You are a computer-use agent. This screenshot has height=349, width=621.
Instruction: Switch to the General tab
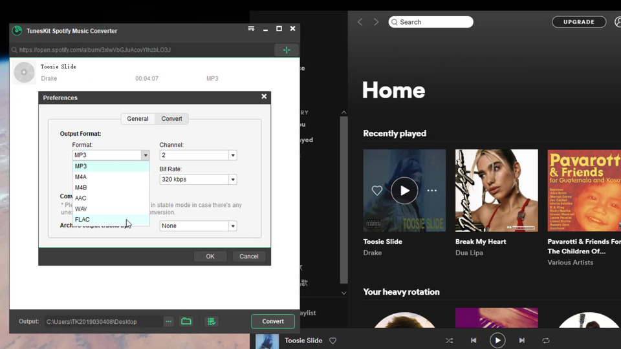pos(137,119)
